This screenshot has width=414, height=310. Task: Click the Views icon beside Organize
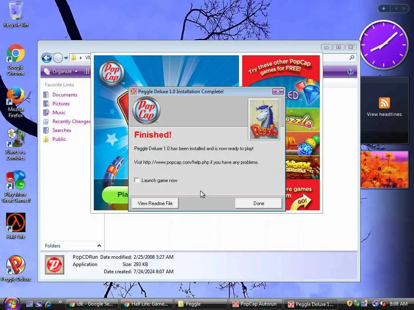(87, 71)
